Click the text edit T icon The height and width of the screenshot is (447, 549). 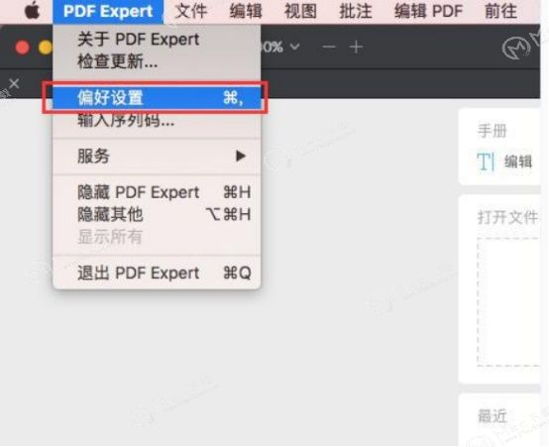[x=486, y=162]
